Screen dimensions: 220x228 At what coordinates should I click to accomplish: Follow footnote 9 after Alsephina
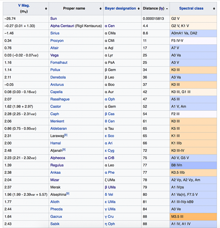tap(67, 194)
